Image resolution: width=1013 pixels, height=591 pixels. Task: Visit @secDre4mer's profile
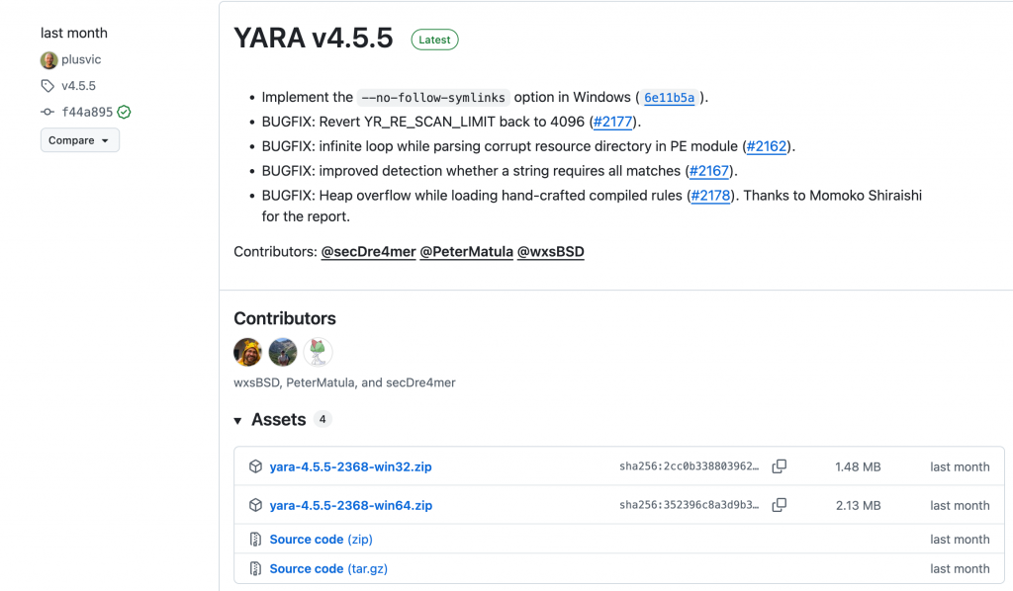point(367,252)
